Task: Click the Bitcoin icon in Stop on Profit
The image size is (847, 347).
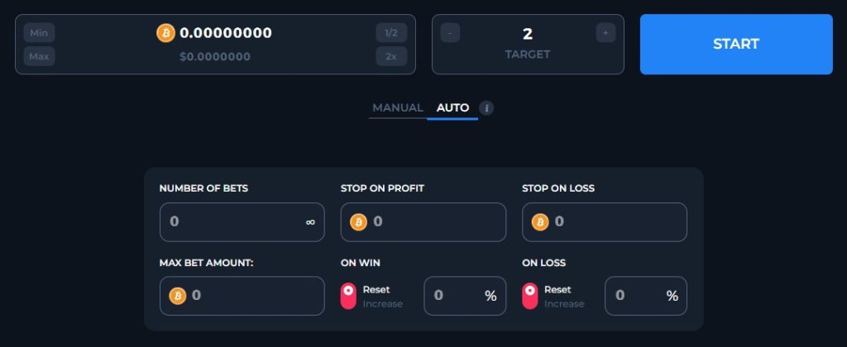Action: pos(359,221)
